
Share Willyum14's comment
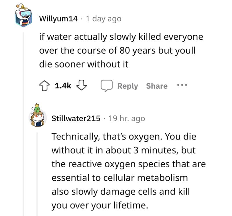point(157,86)
